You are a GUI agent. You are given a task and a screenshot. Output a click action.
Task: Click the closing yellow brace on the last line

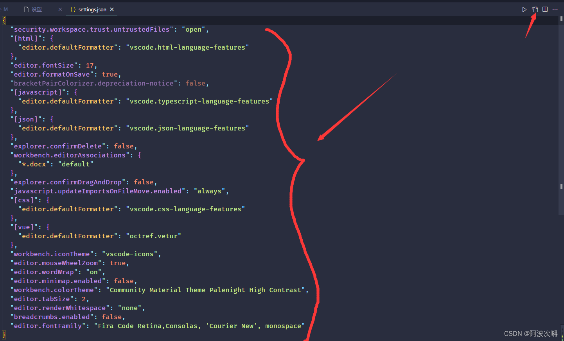coord(4,335)
